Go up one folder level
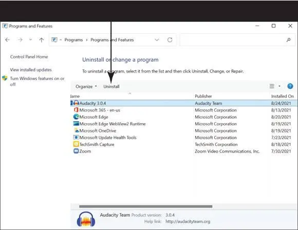 coord(42,40)
